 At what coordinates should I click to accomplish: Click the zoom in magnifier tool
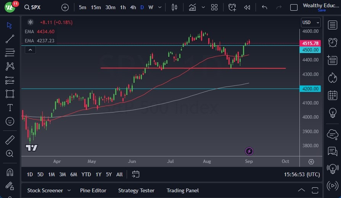[10, 153]
